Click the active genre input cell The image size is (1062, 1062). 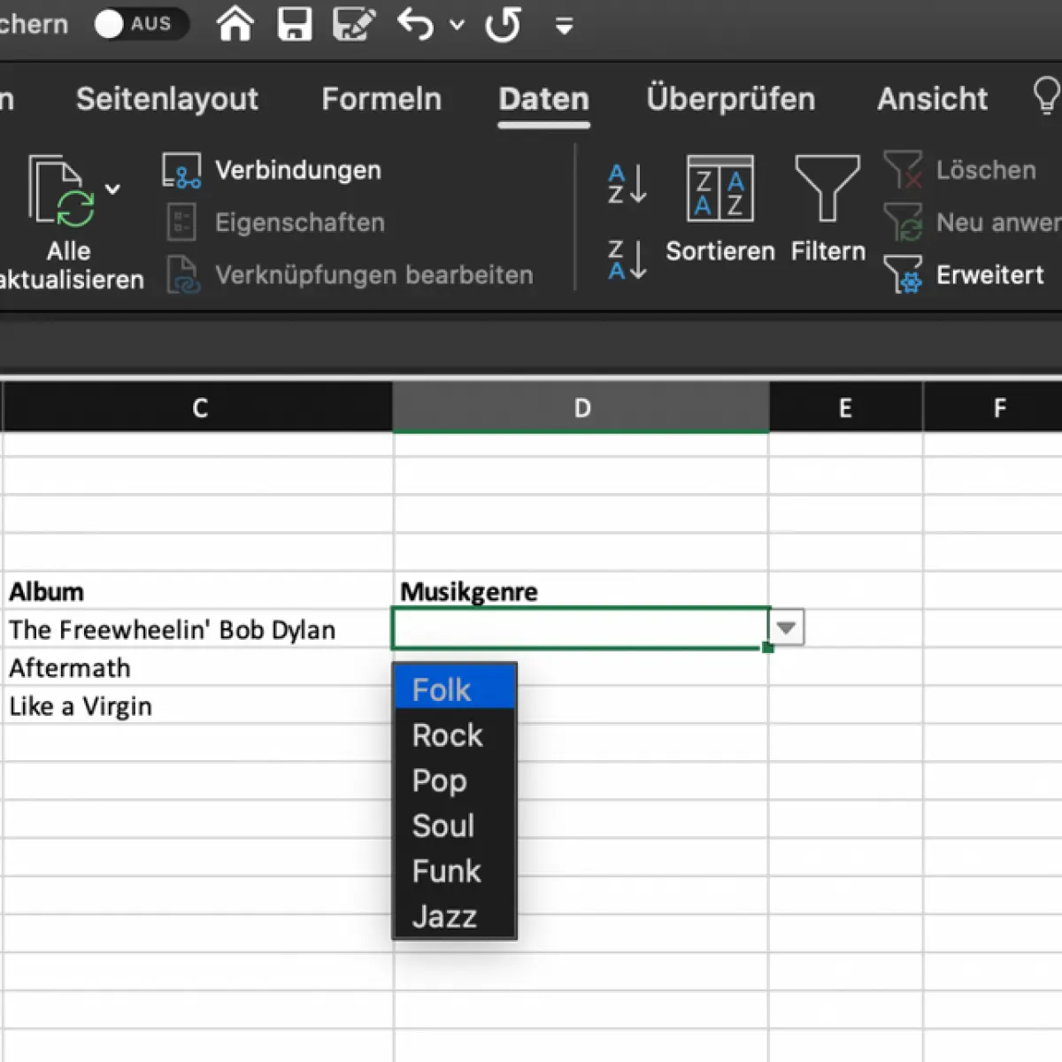[x=581, y=628]
